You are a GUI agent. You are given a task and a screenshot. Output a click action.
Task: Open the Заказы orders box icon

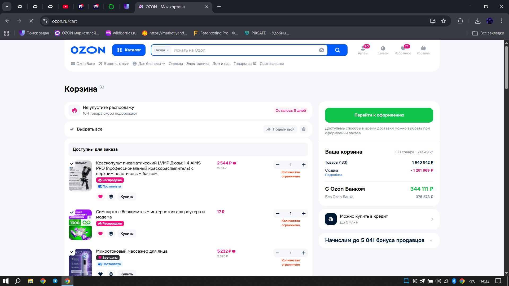tap(383, 48)
